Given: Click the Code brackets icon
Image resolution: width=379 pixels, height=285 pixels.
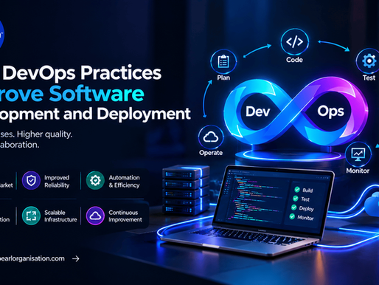Looking at the screenshot, I should click(x=294, y=41).
